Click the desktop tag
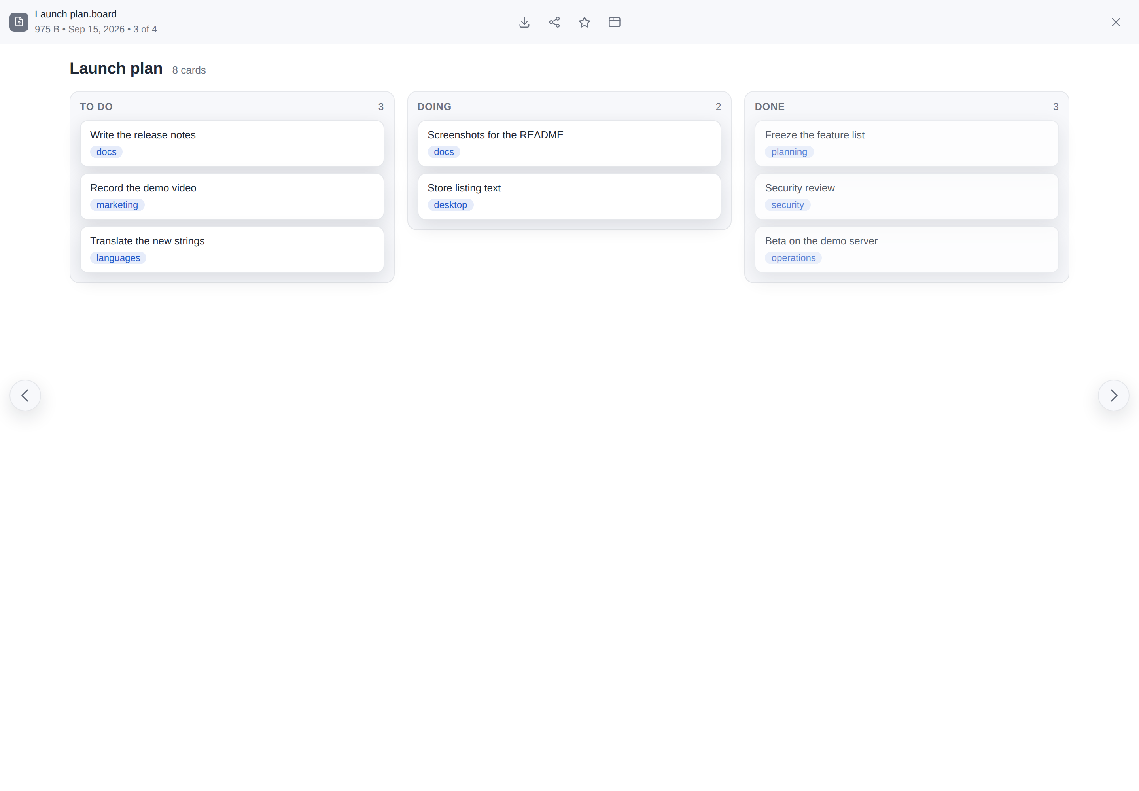Image resolution: width=1139 pixels, height=791 pixels. (x=450, y=205)
